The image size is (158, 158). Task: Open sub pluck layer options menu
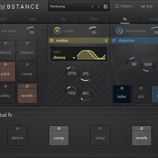(43, 30)
